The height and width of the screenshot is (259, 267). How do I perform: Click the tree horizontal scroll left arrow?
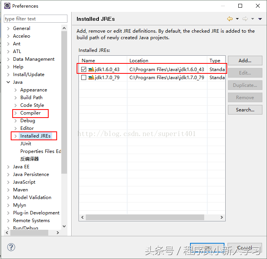[x=7, y=233]
